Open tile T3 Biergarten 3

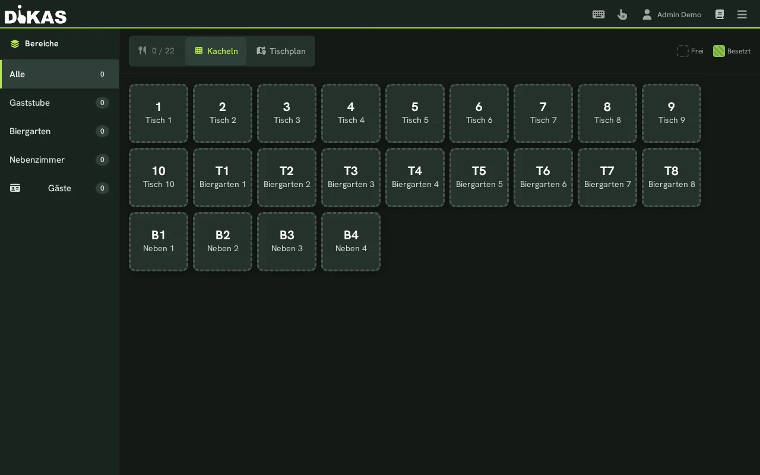click(x=351, y=178)
